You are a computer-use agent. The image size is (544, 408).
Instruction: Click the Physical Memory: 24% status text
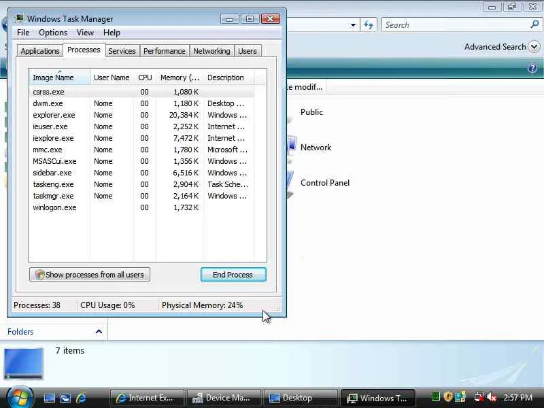(202, 305)
